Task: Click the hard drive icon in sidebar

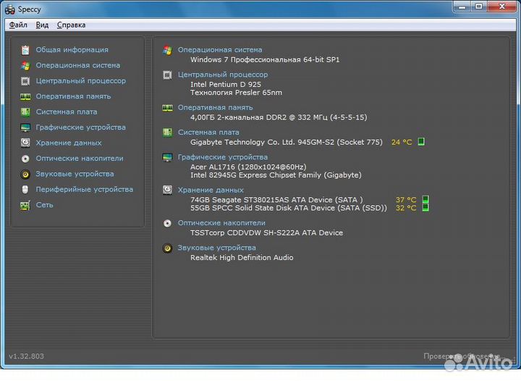Action: tap(25, 143)
